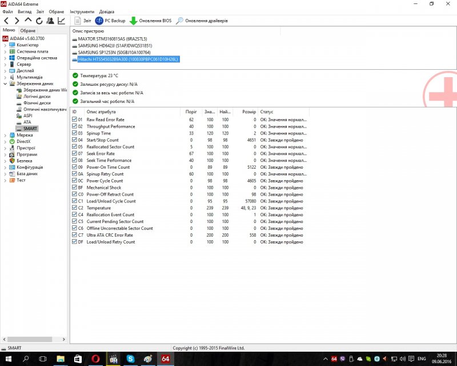Screen dimensions: 457x366
Task: Expand the Комп'ютер tree node
Action: 5,45
